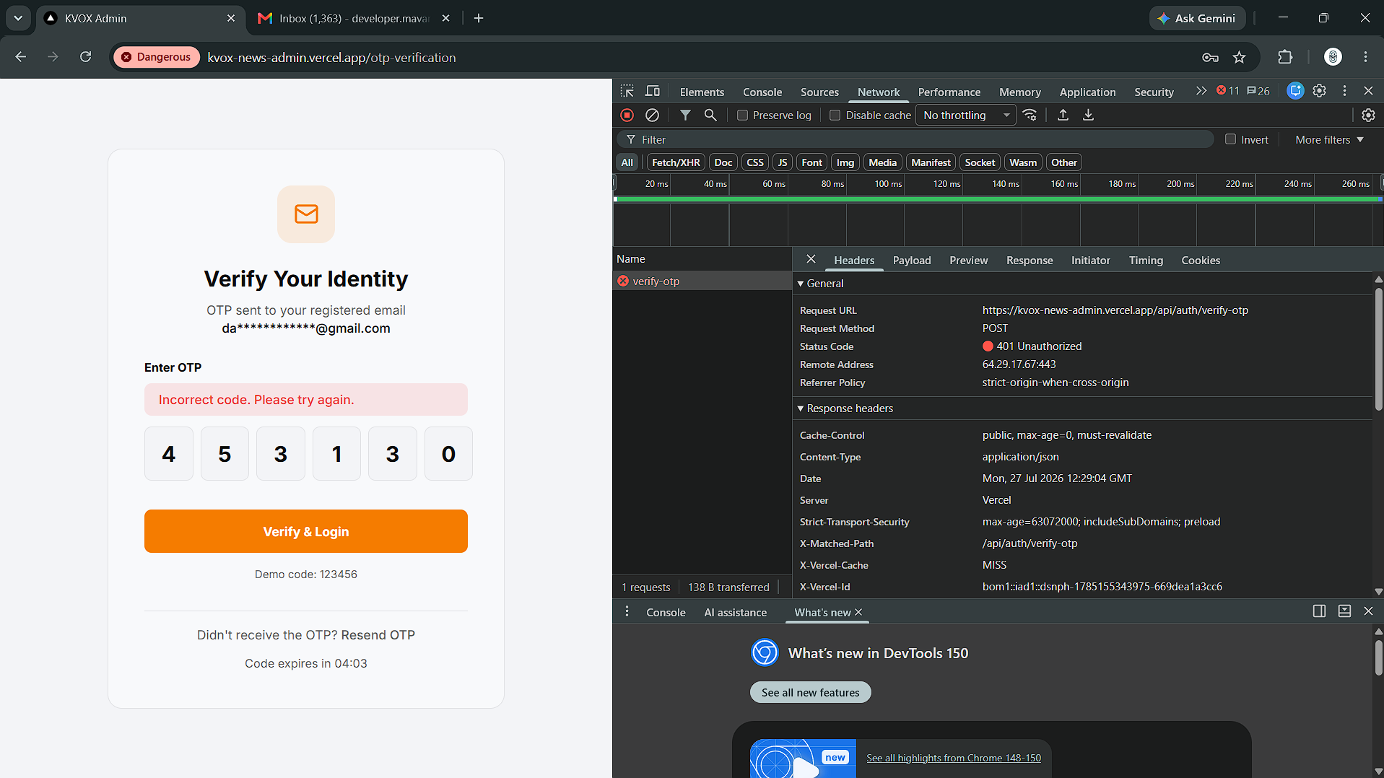1384x778 pixels.
Task: Switch to the Inbox Gmail browser tab
Action: (x=353, y=18)
